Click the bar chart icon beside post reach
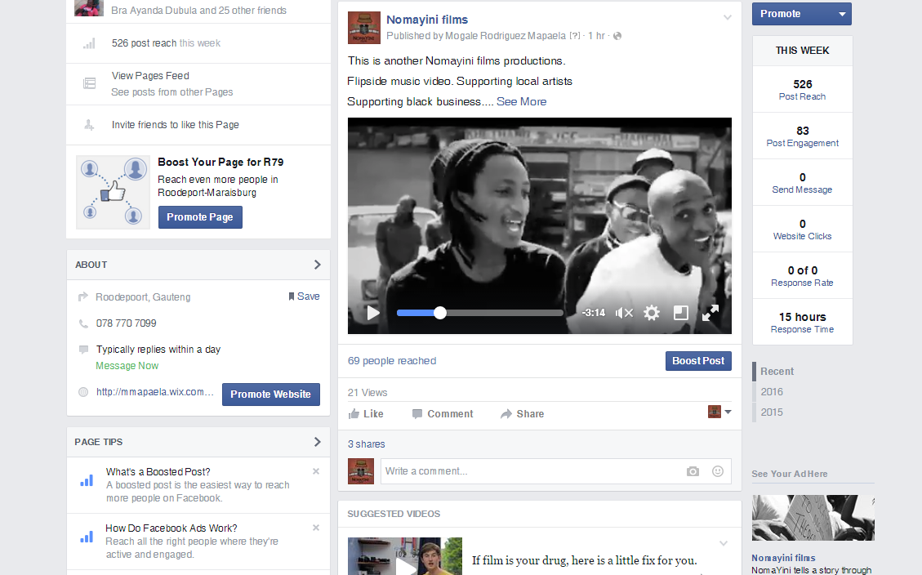 point(89,43)
